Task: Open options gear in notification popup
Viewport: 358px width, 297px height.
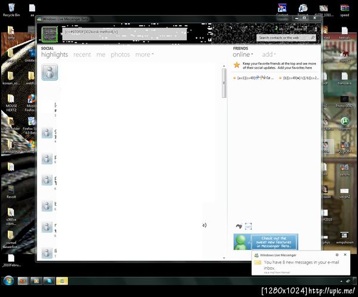Action: pyautogui.click(x=337, y=255)
